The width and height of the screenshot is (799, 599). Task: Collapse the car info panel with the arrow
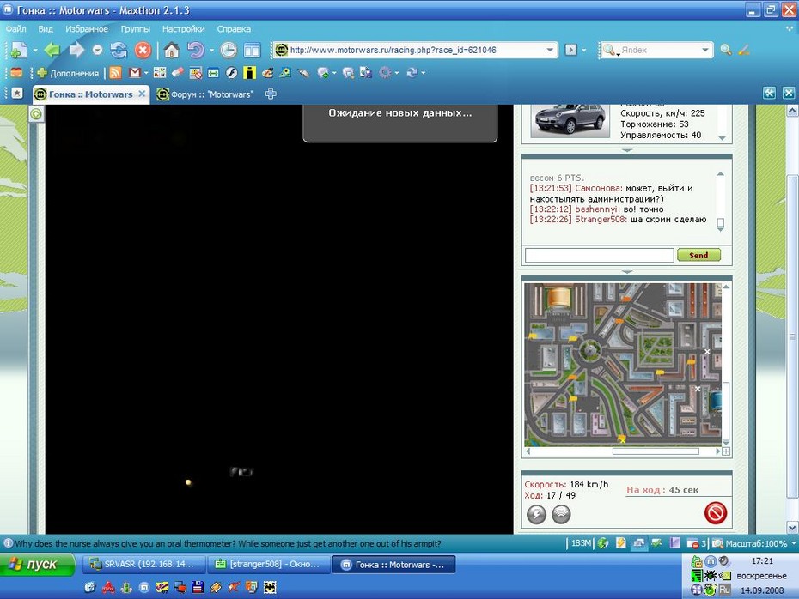tap(627, 150)
